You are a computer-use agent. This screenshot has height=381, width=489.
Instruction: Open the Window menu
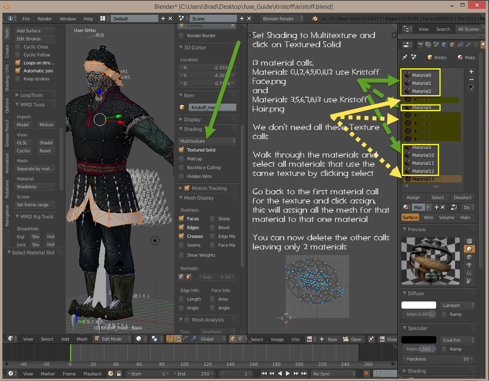pyautogui.click(x=68, y=19)
